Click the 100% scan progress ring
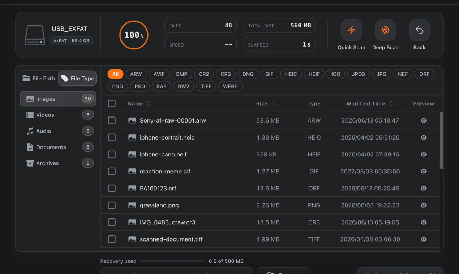459x274 pixels. click(x=134, y=35)
